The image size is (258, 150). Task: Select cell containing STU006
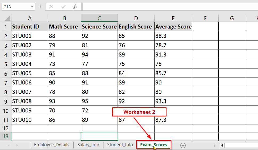coord(30,82)
